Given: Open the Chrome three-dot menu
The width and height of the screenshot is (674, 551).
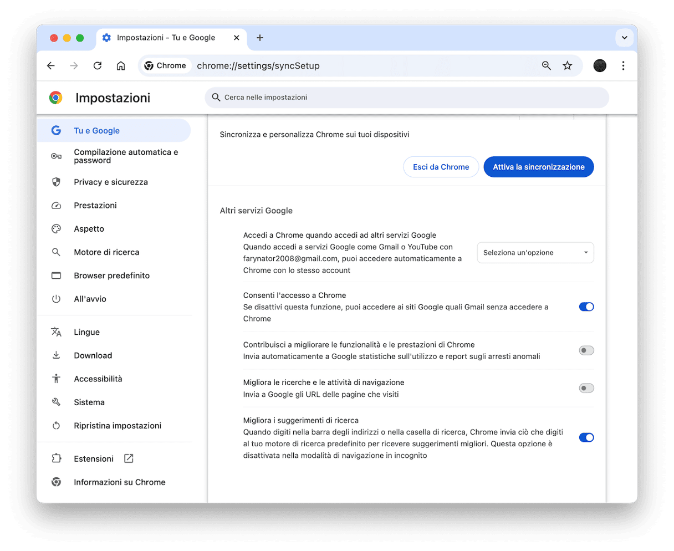Looking at the screenshot, I should click(623, 66).
